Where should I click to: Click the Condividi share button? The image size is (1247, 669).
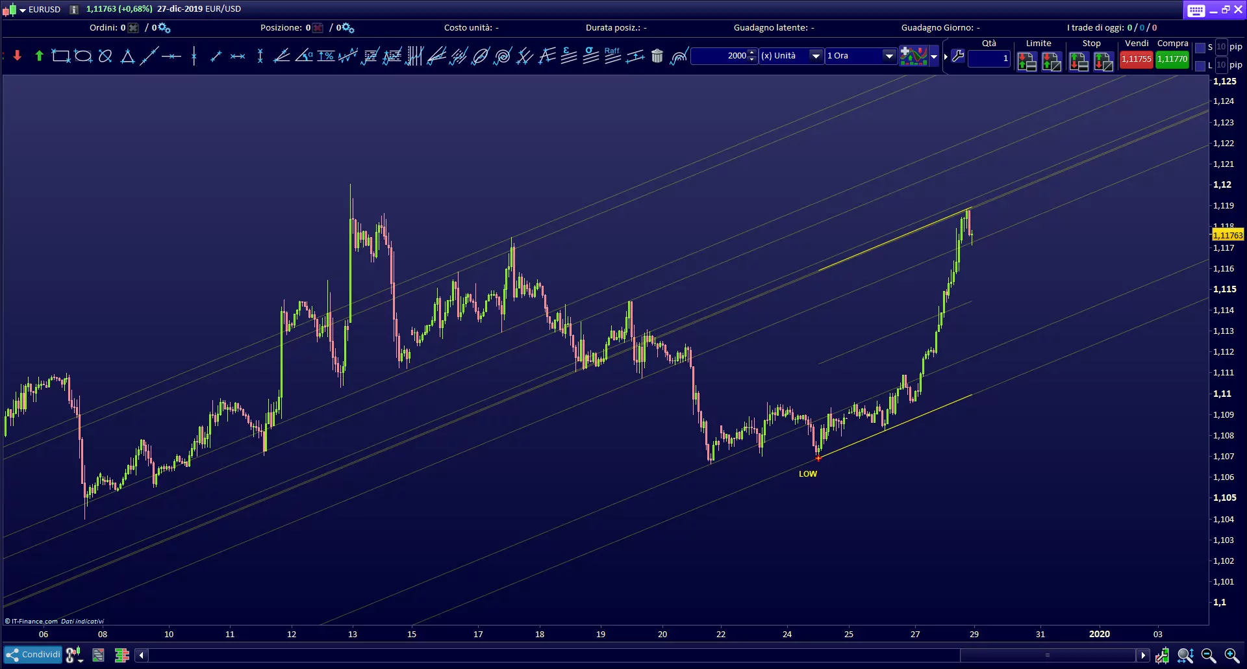pos(33,655)
